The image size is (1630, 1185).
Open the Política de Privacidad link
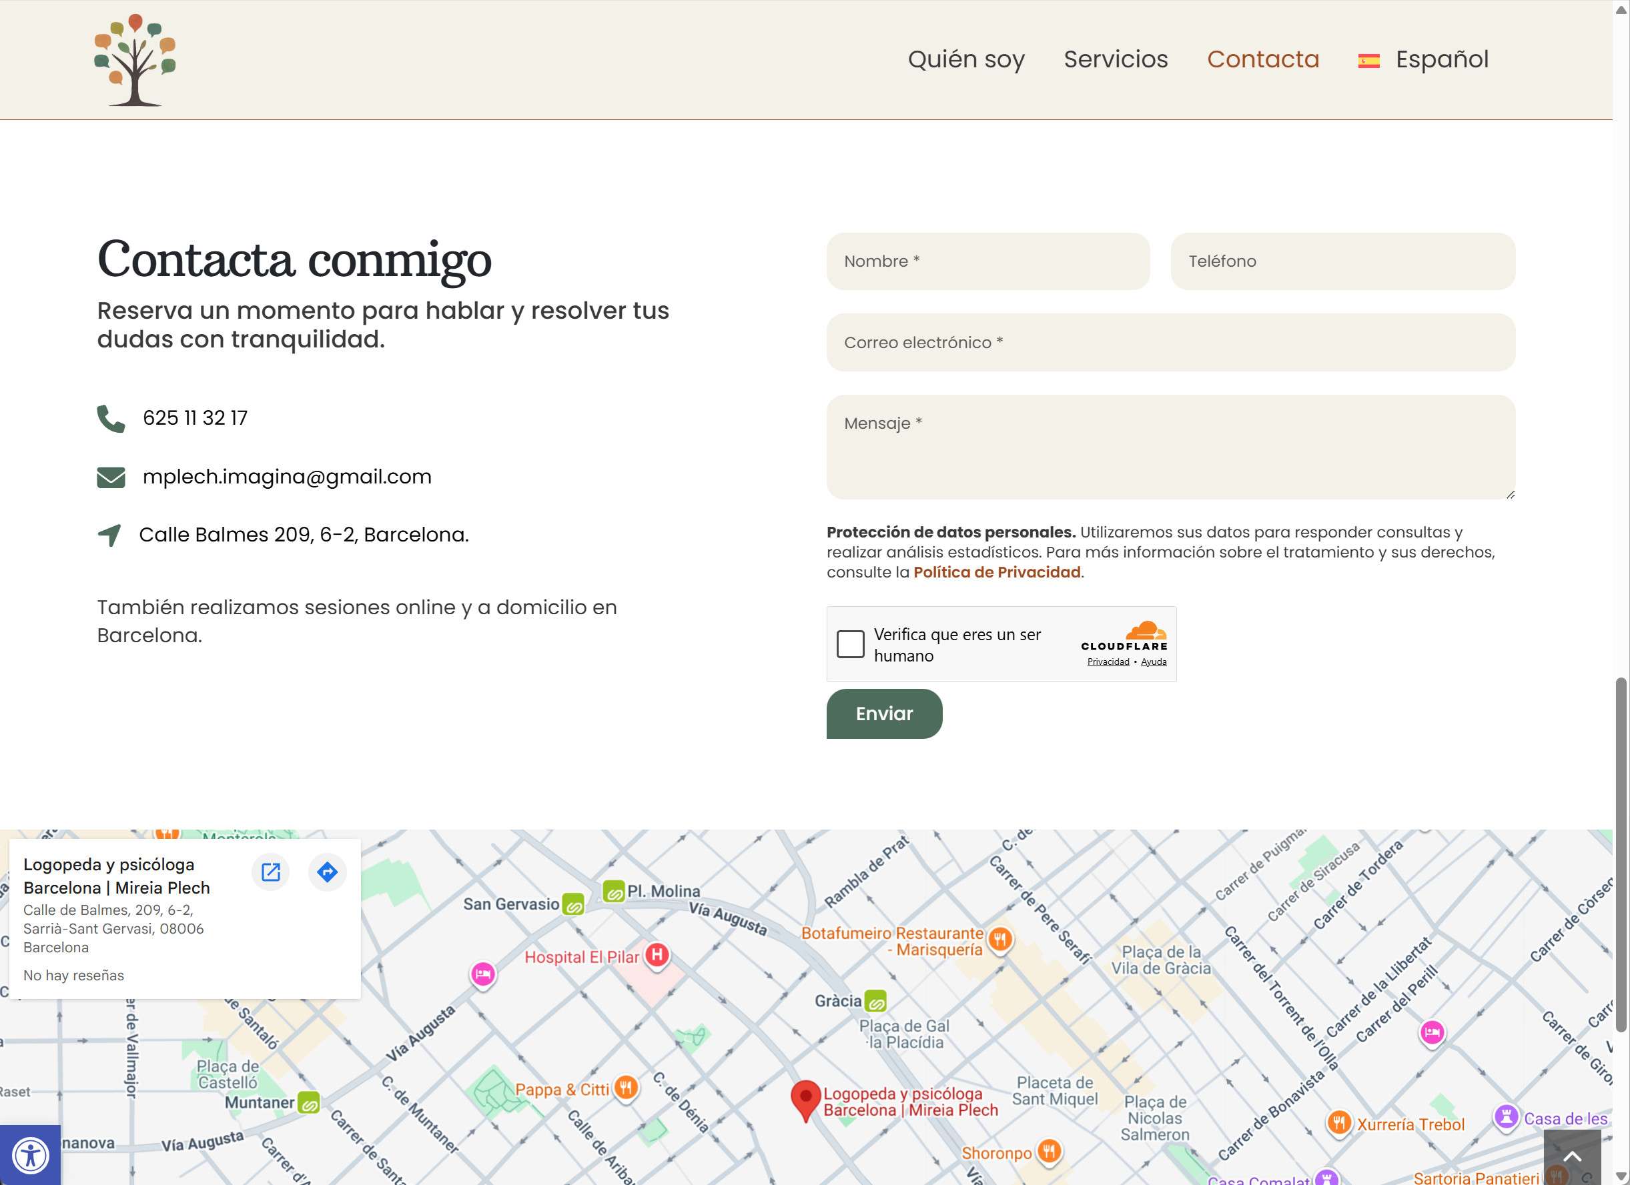tap(997, 572)
